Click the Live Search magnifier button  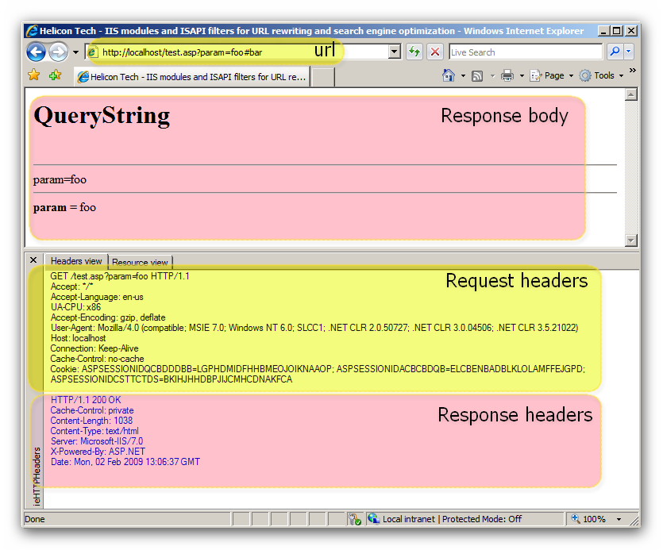coord(615,52)
